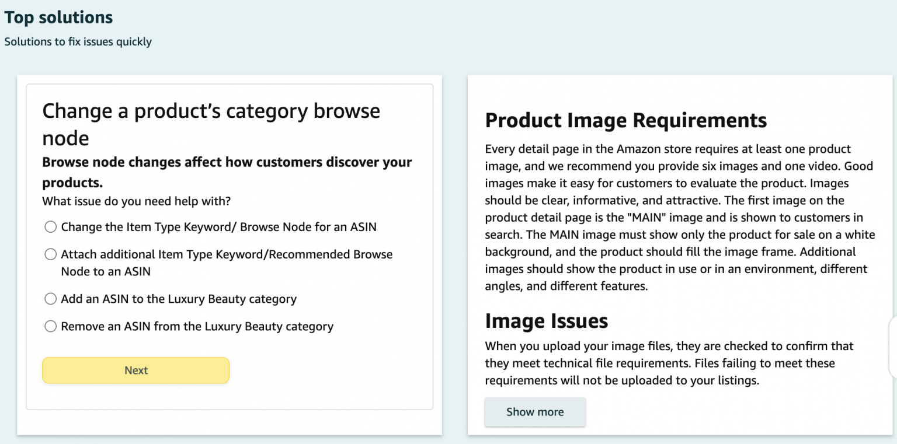This screenshot has width=897, height=444.
Task: Choose 'Remove an ASIN from the Luxury Beauty category'
Action: click(x=50, y=326)
